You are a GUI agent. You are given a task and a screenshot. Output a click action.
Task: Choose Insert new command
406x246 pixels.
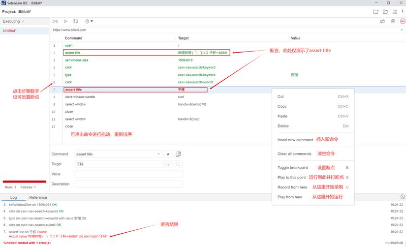click(313, 140)
